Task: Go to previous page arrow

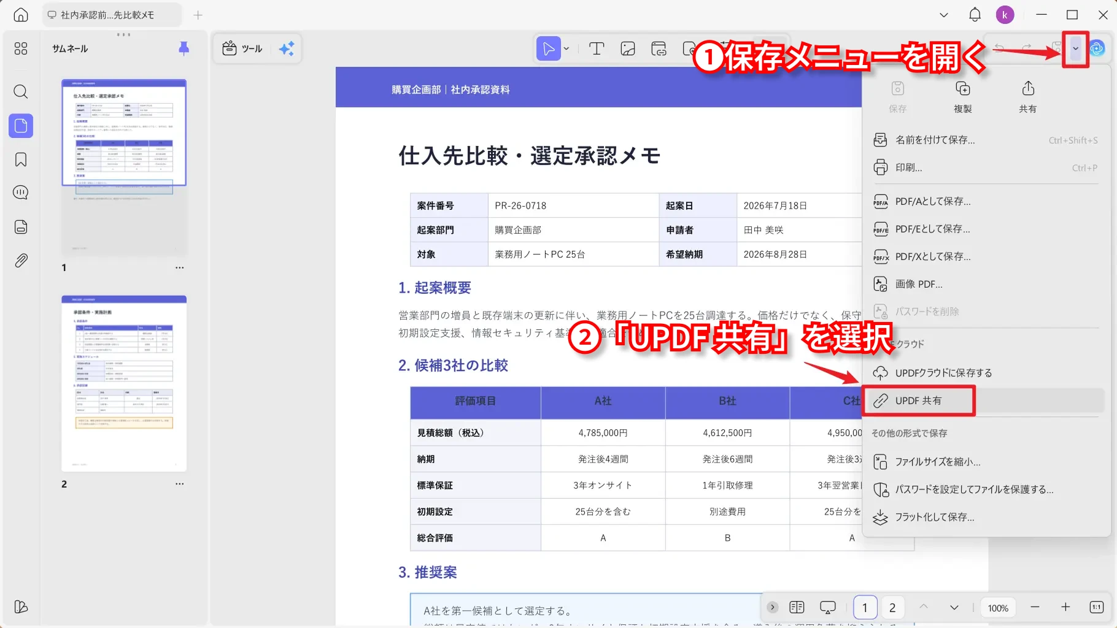Action: tap(924, 607)
